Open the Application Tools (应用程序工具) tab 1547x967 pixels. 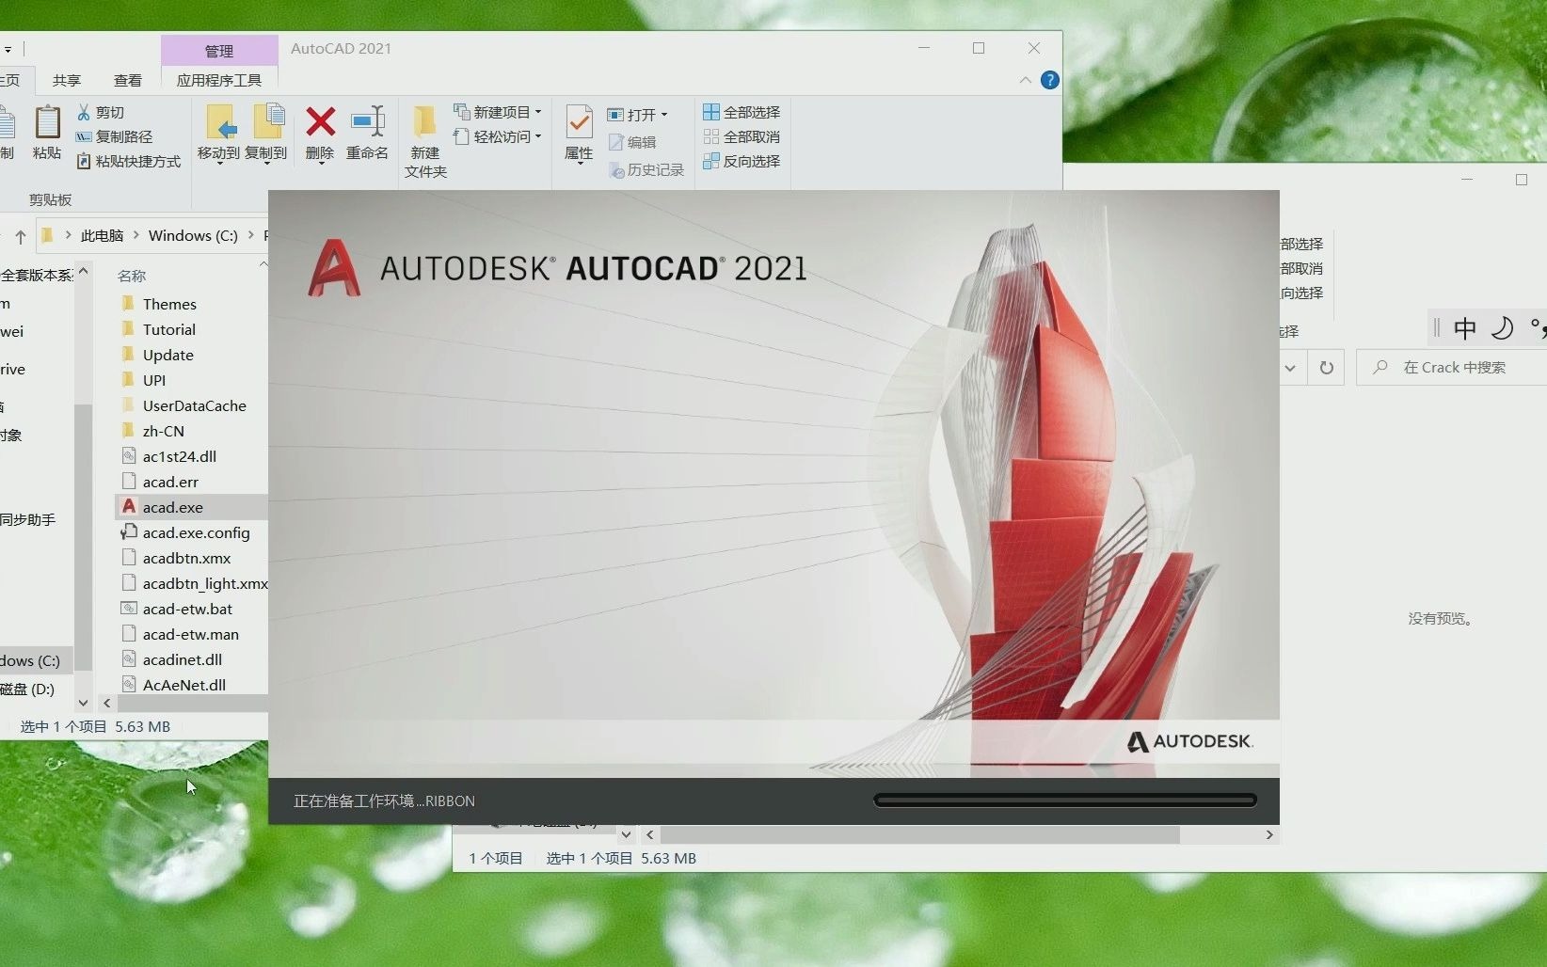click(x=219, y=80)
